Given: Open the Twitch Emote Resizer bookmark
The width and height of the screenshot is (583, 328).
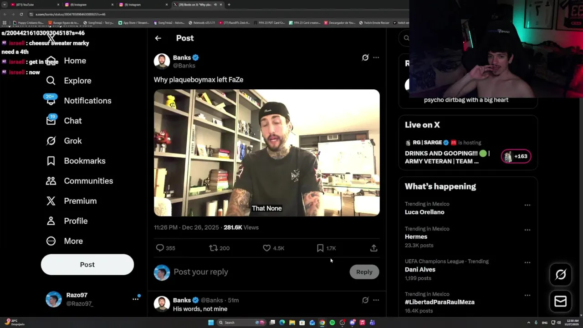Looking at the screenshot, I should coord(374,23).
